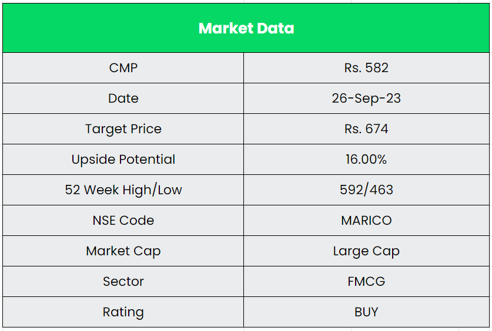Click the FMCG sector value
Image resolution: width=492 pixels, height=331 pixels.
[366, 282]
